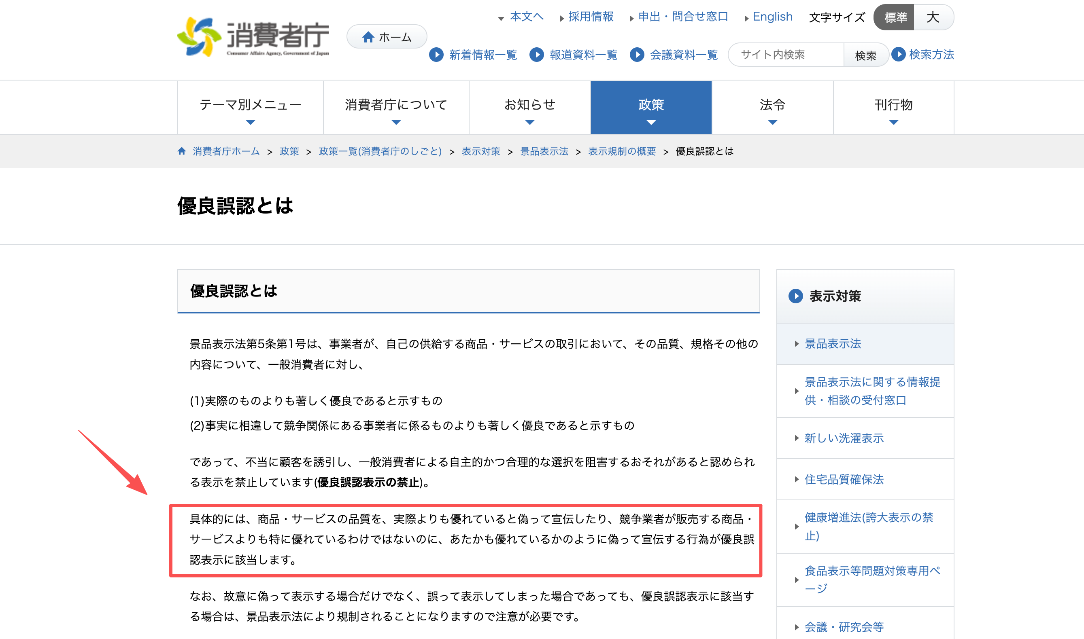This screenshot has width=1084, height=639.
Task: Set text size to 大
Action: pos(933,17)
